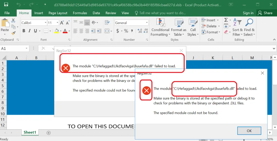This screenshot has width=277, height=141.
Task: Toggle Italic formatting
Action: pyautogui.click(x=29, y=31)
